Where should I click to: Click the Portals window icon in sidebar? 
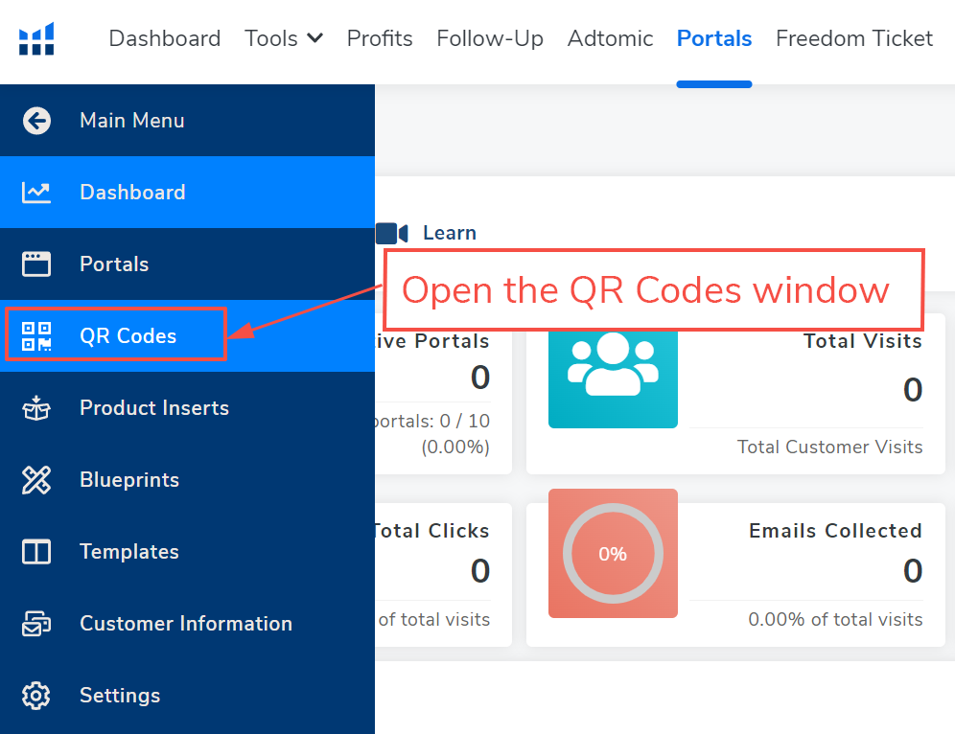pos(35,264)
